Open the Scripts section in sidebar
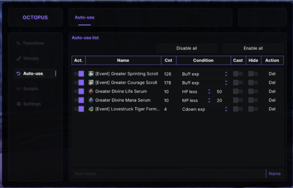 coord(30,89)
